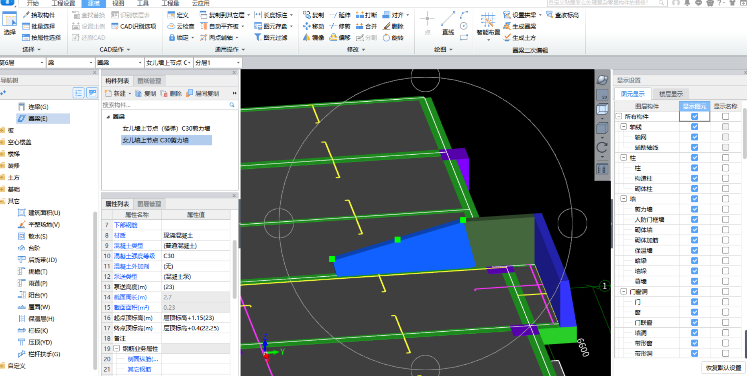This screenshot has width=747, height=376.
Task: Click 新建 in component list toolbar
Action: pos(118,93)
